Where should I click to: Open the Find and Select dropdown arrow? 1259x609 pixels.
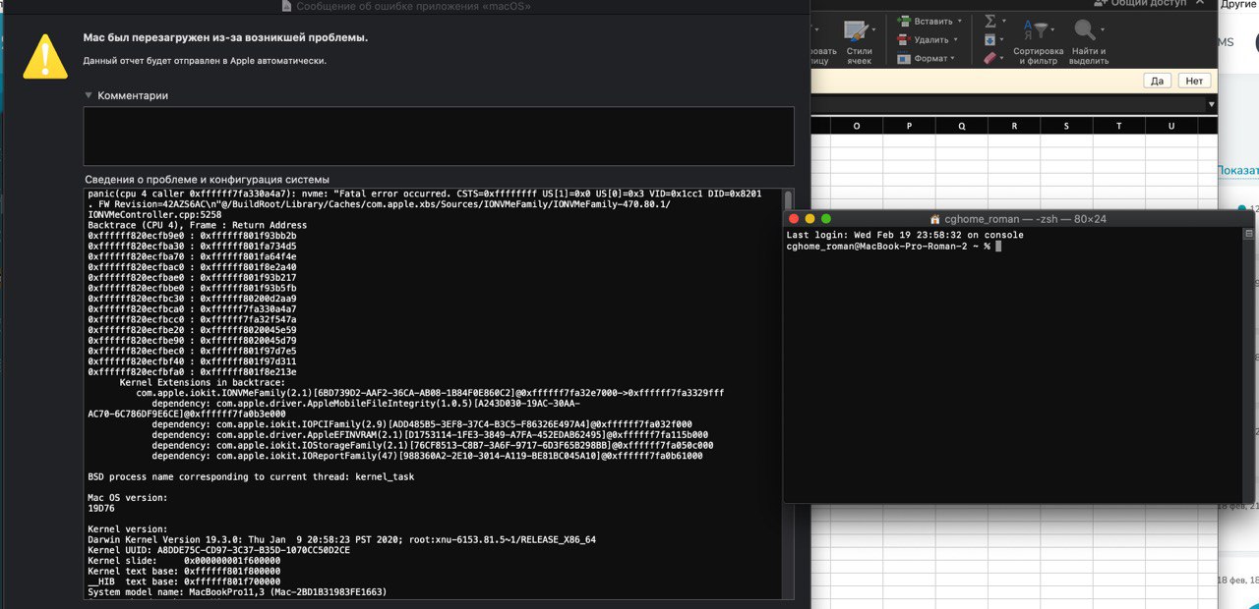[1104, 29]
